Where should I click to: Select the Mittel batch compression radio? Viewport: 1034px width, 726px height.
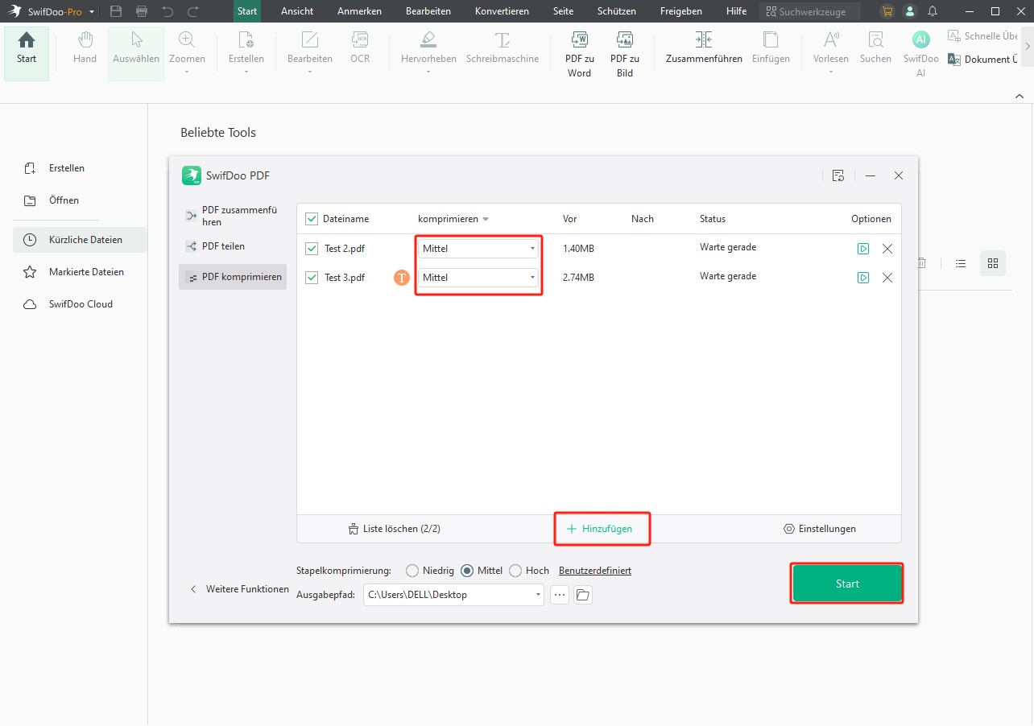[x=466, y=571]
